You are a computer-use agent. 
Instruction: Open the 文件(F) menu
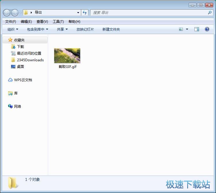[x=10, y=22]
